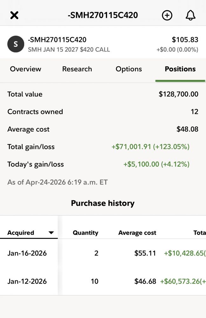Tap the +$10,428.65 lot gain
The height and width of the screenshot is (318, 206).
tap(184, 253)
